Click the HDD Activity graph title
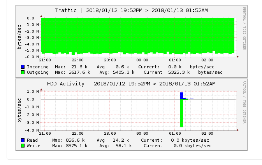 [x=131, y=84]
